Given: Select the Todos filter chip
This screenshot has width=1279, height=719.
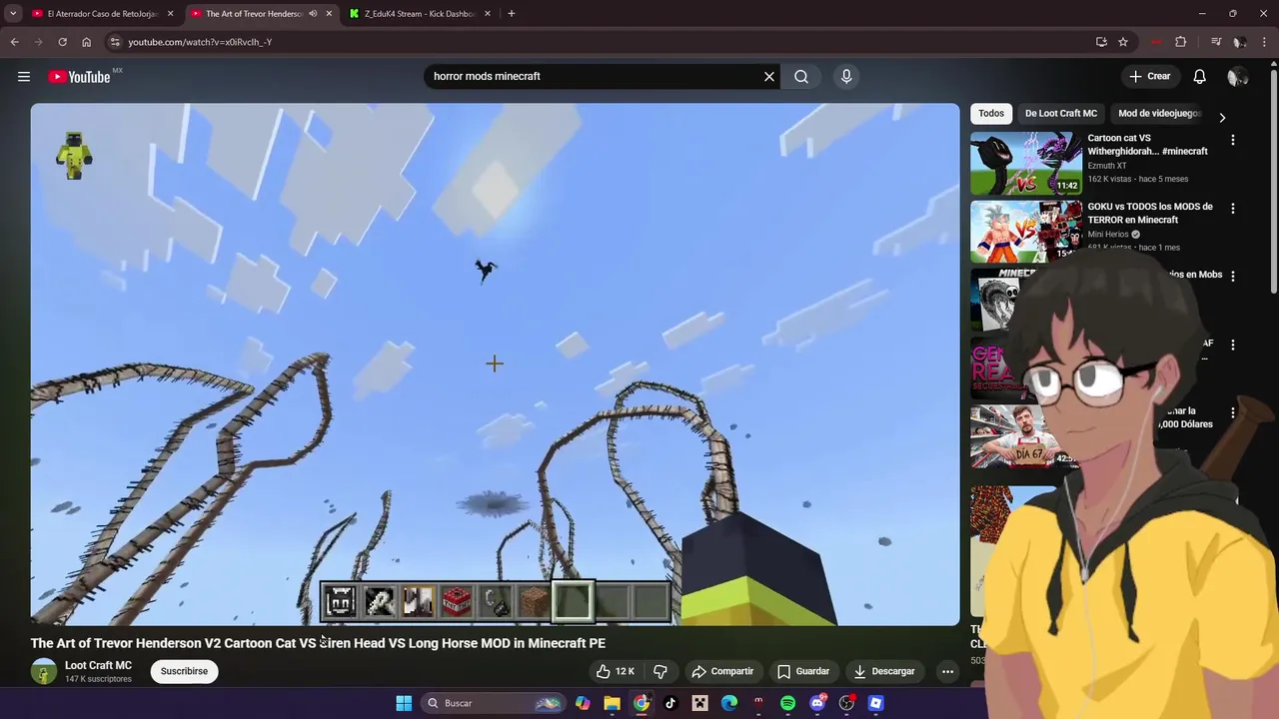Looking at the screenshot, I should [991, 114].
